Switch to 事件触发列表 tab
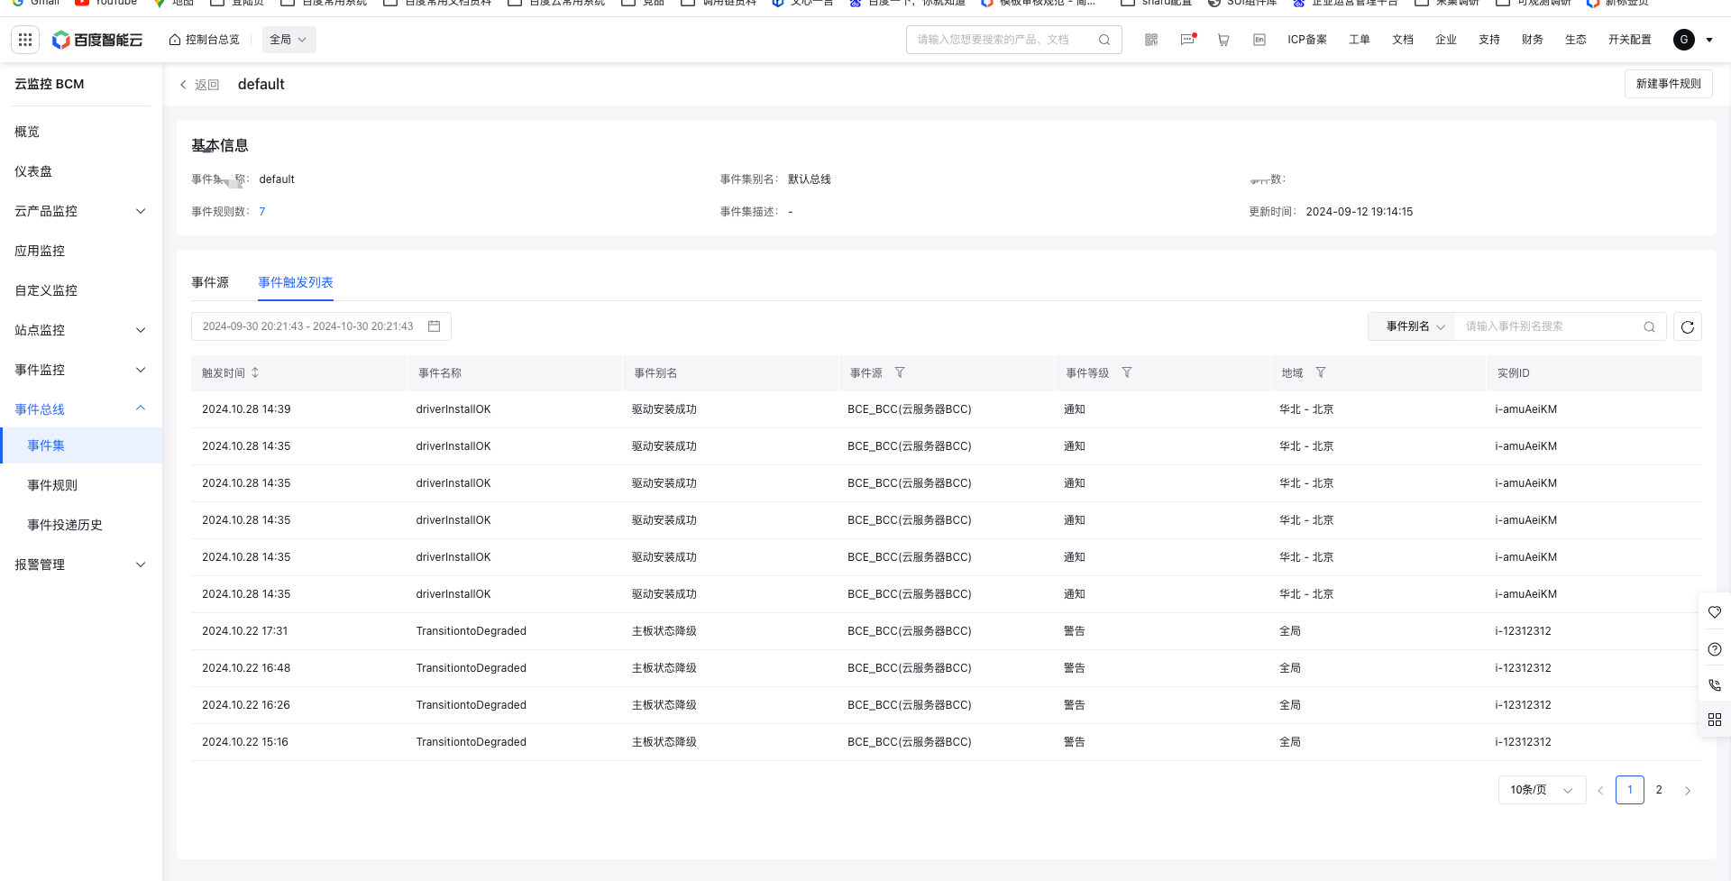Image resolution: width=1731 pixels, height=881 pixels. [x=296, y=282]
